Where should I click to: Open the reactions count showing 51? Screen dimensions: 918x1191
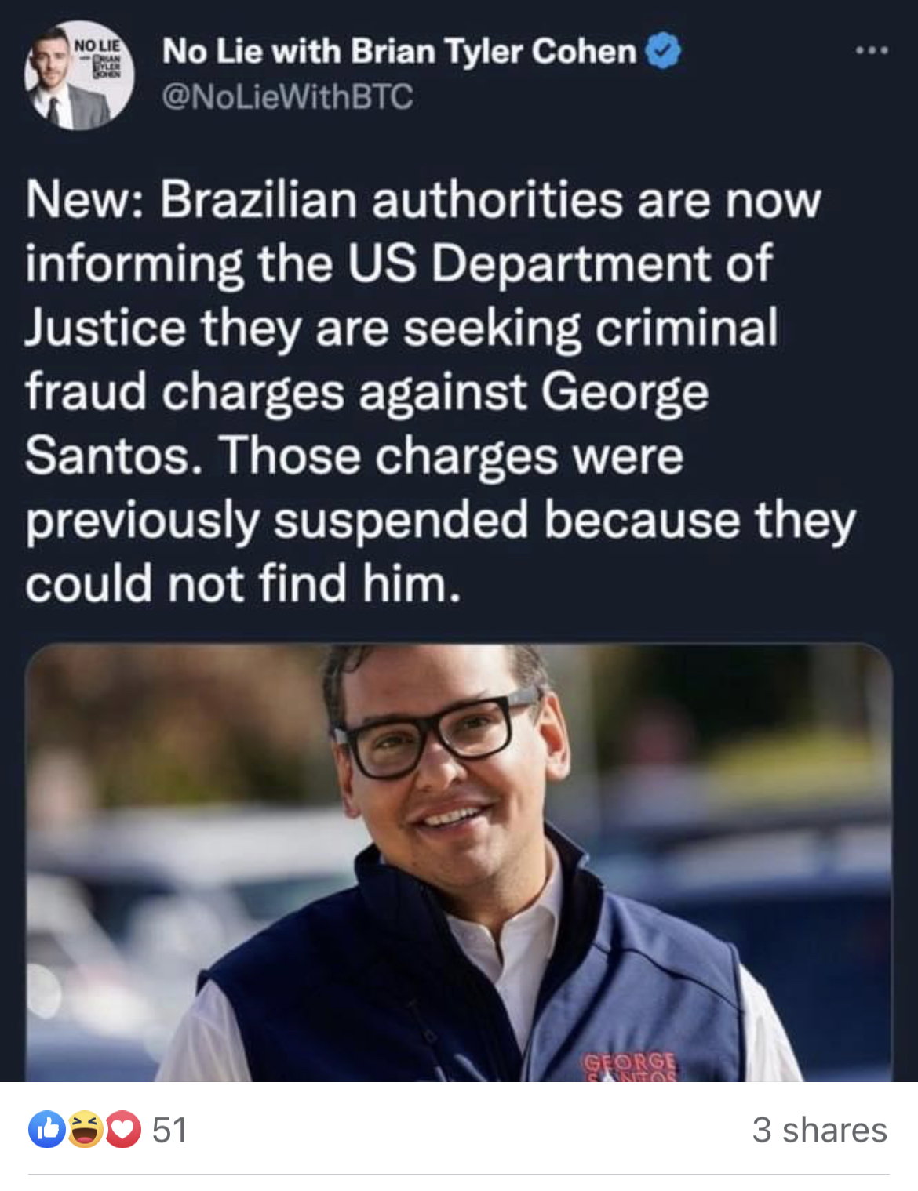click(169, 1130)
